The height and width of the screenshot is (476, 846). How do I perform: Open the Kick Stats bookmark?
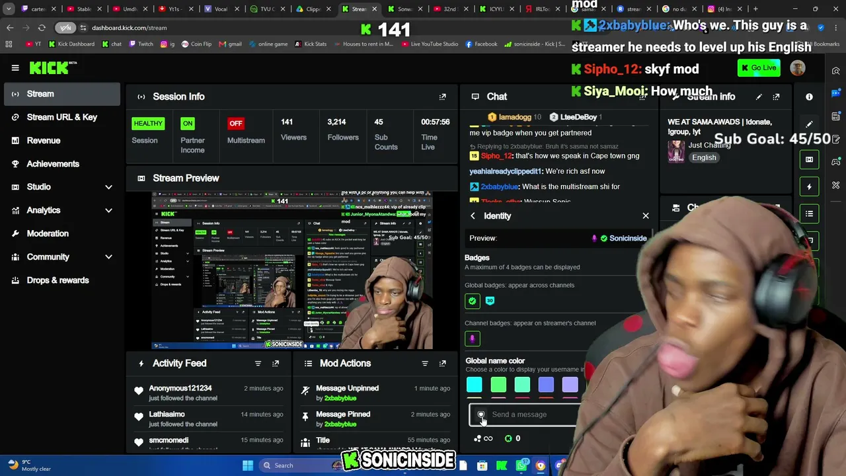pyautogui.click(x=311, y=44)
